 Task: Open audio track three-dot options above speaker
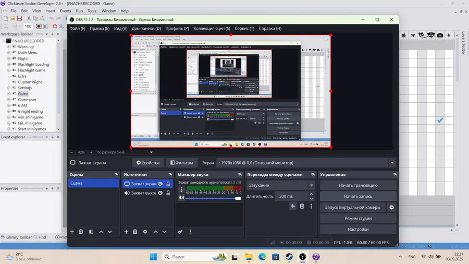pos(181,189)
